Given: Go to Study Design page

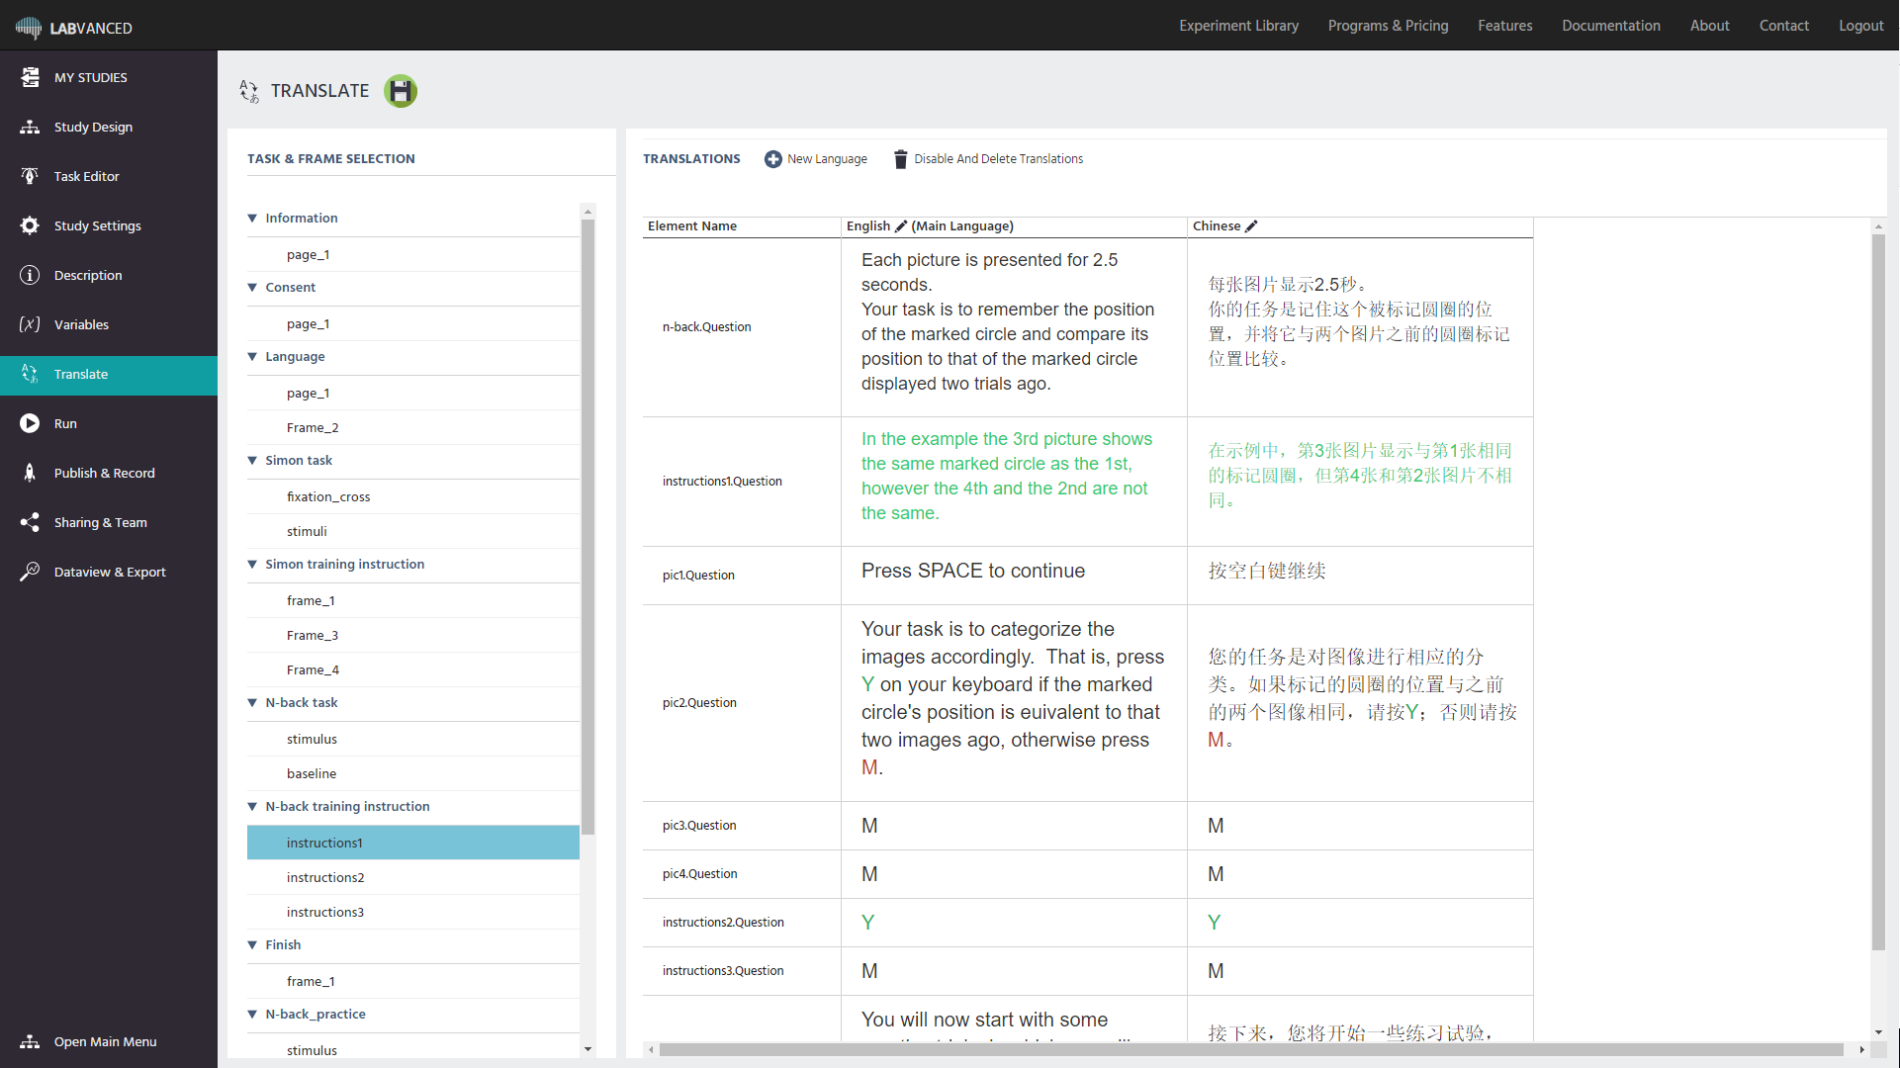Looking at the screenshot, I should point(93,127).
